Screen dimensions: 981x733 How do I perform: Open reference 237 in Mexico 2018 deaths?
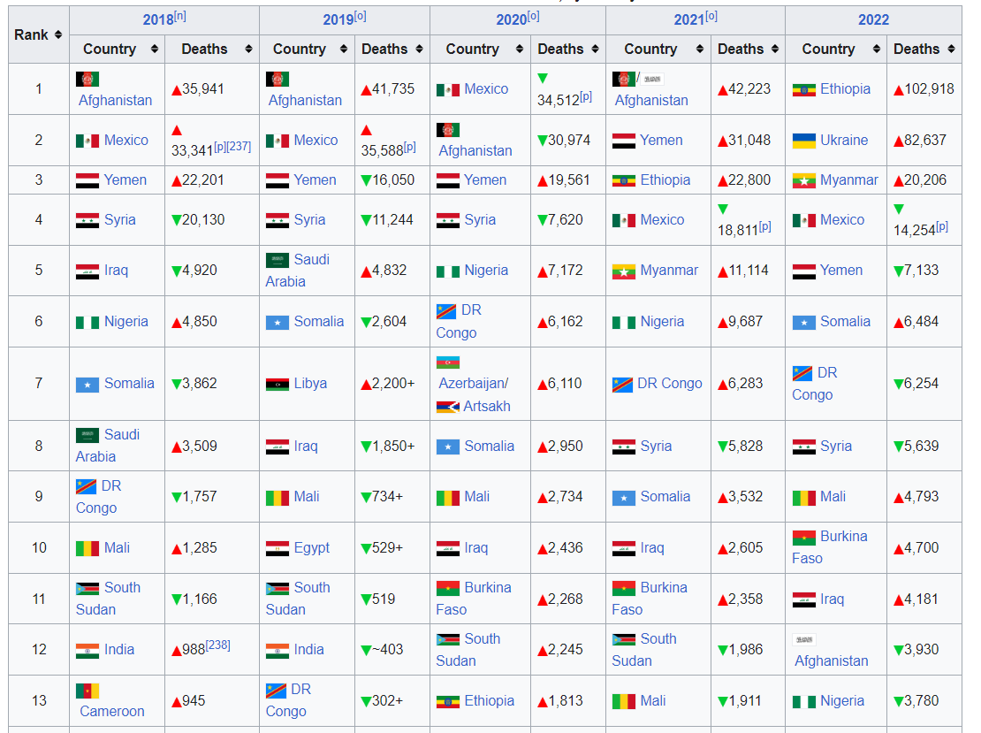click(x=239, y=147)
